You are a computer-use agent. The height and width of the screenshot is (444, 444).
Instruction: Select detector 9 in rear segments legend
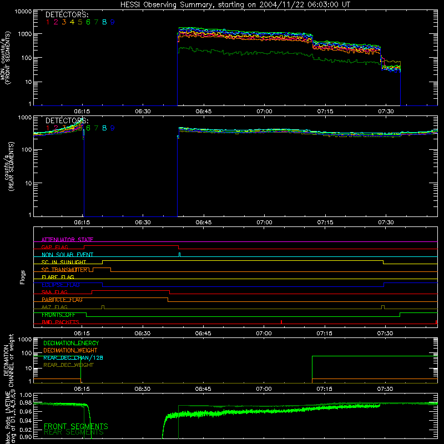coord(113,128)
